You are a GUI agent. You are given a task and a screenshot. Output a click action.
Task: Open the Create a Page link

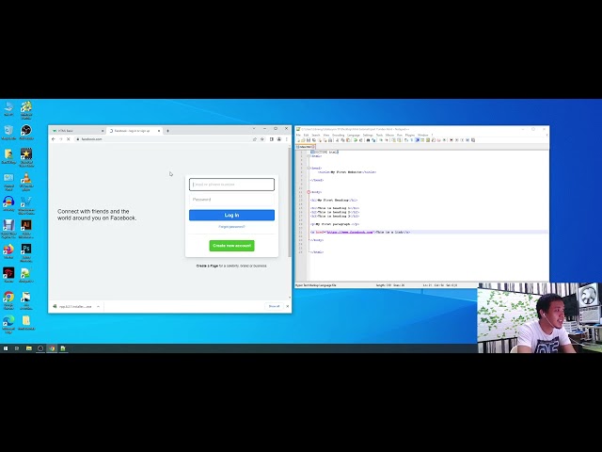(207, 266)
